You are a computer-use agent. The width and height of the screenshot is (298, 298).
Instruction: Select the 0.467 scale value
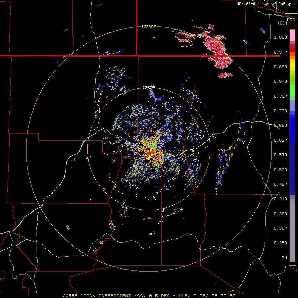click(280, 184)
